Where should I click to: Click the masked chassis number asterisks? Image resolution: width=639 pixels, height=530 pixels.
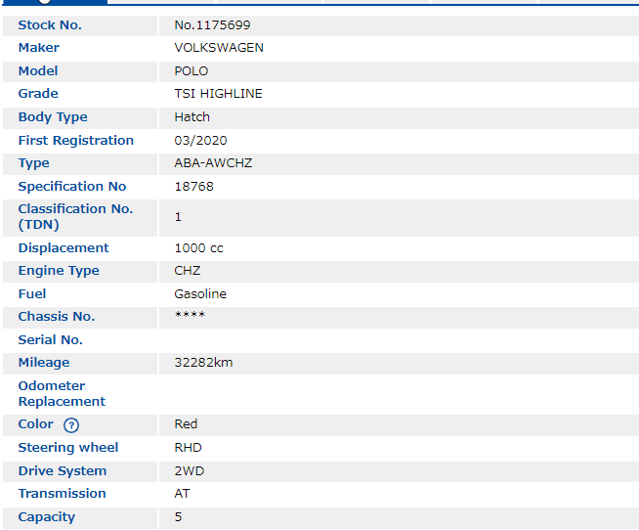tap(190, 317)
